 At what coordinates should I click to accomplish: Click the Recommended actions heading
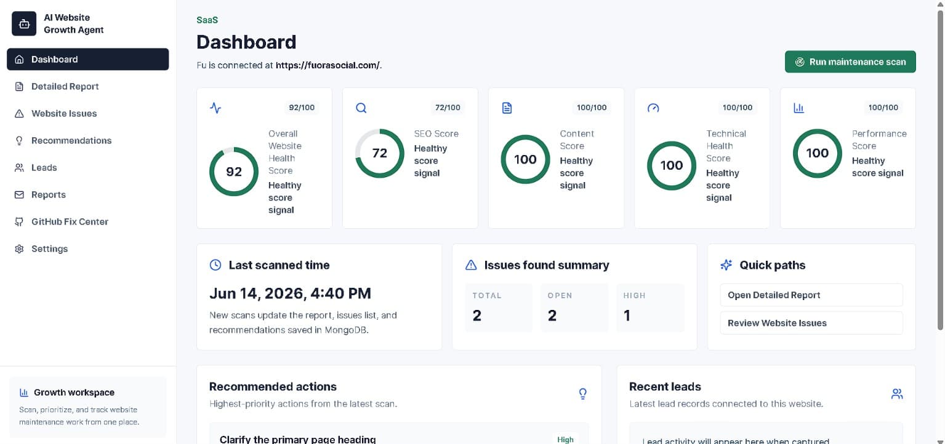click(273, 387)
